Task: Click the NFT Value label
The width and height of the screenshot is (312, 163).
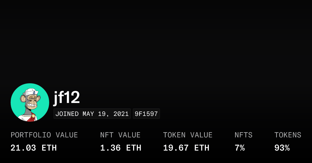Action: pyautogui.click(x=120, y=135)
